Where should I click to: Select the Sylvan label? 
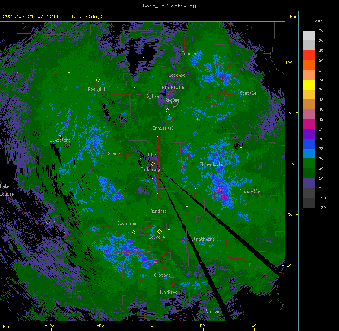153,96
